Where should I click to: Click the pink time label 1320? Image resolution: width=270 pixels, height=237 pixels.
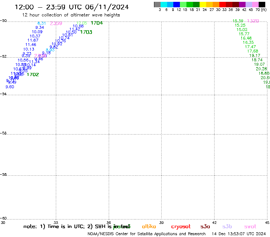[253, 21]
